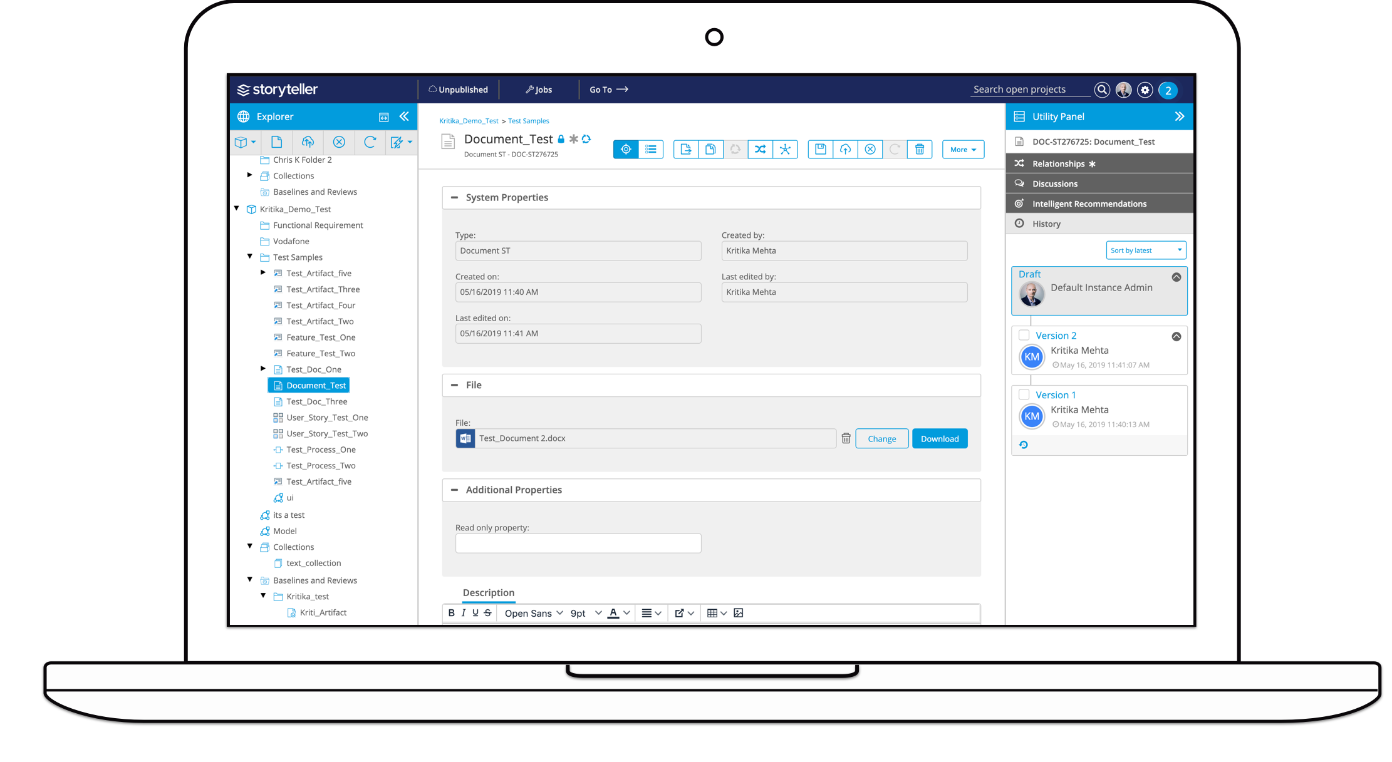The image size is (1392, 762).
Task: Open the Discussions tab in Utility Panel
Action: point(1099,183)
